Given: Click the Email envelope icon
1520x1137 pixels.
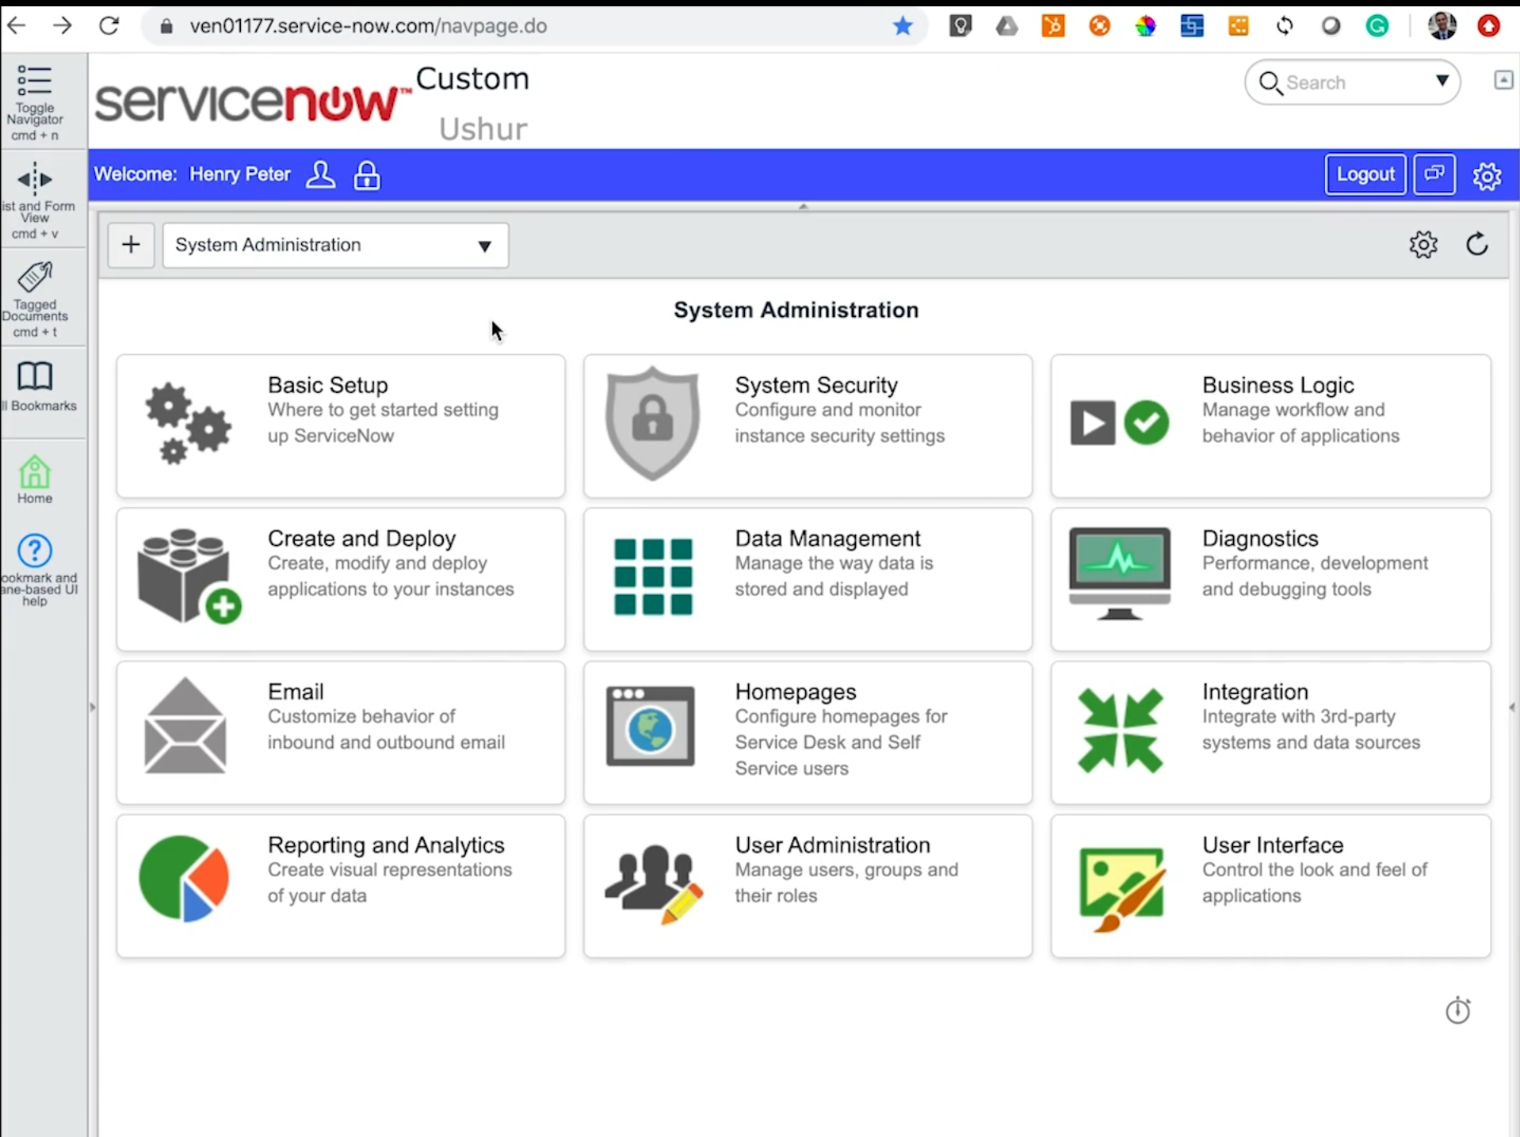Looking at the screenshot, I should point(185,726).
